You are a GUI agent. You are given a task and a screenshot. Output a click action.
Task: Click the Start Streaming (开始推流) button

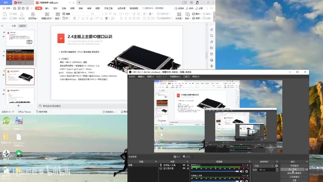point(294,166)
